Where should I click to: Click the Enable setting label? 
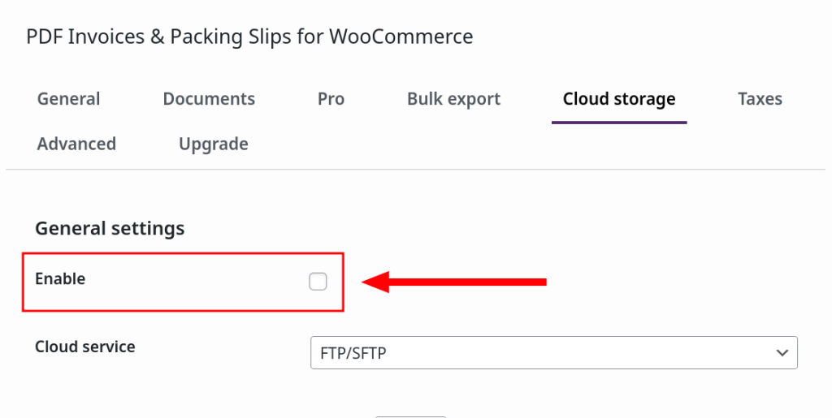point(60,278)
